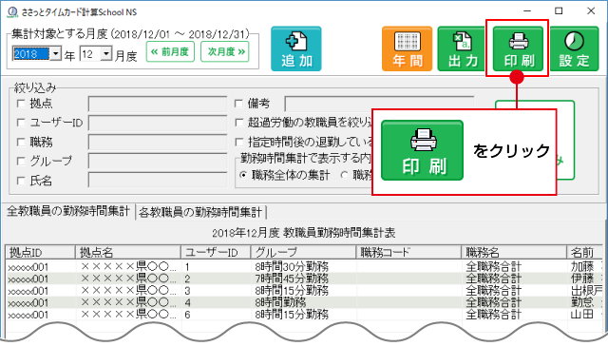Enable the 拠点 filter checkbox
The width and height of the screenshot is (608, 346).
[x=21, y=104]
